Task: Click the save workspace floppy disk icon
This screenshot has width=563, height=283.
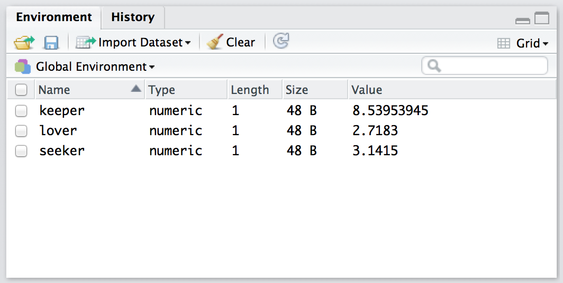Action: pyautogui.click(x=51, y=42)
